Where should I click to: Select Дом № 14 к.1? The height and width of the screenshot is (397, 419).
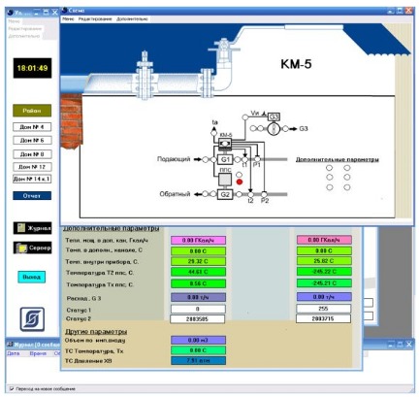click(32, 179)
